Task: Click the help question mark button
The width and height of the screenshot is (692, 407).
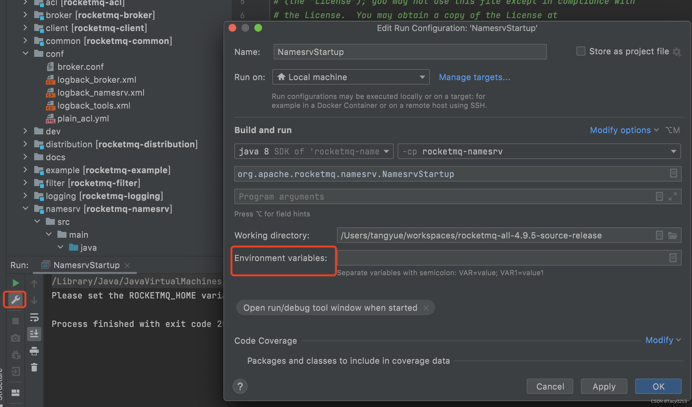Action: pyautogui.click(x=240, y=386)
